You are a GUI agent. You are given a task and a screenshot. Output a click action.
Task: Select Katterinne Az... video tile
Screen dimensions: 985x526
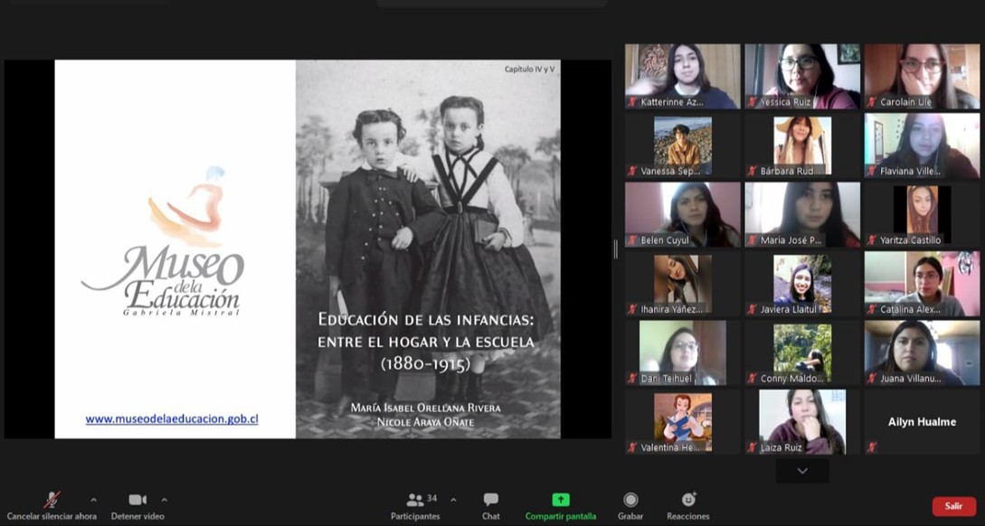[x=683, y=76]
